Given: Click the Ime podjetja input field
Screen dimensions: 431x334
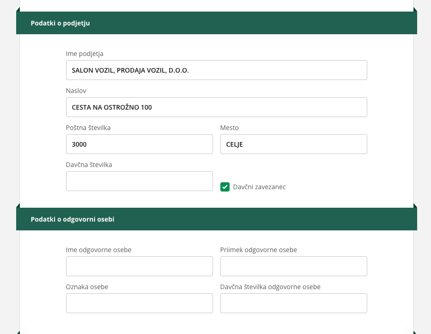Looking at the screenshot, I should [x=216, y=70].
